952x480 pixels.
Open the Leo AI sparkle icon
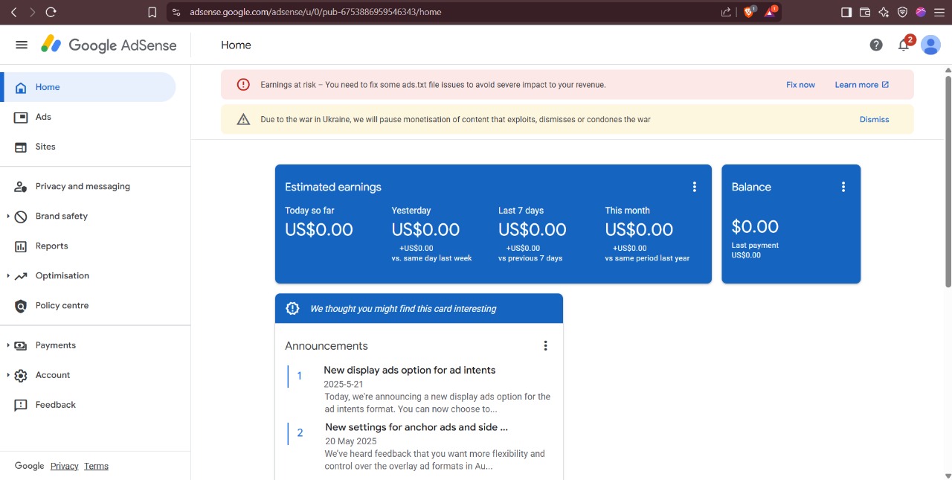(x=884, y=12)
